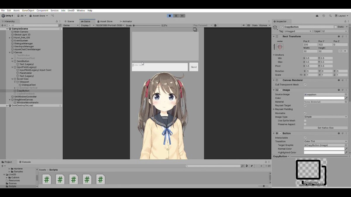Open Button component preset settings icon
The image size is (351, 197).
(x=343, y=133)
